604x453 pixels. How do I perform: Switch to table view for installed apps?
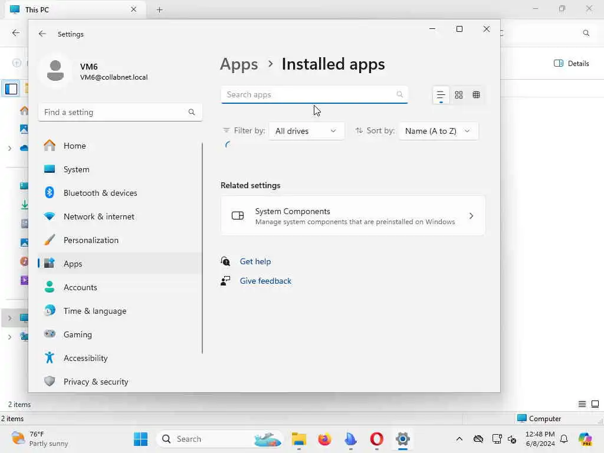(x=476, y=95)
